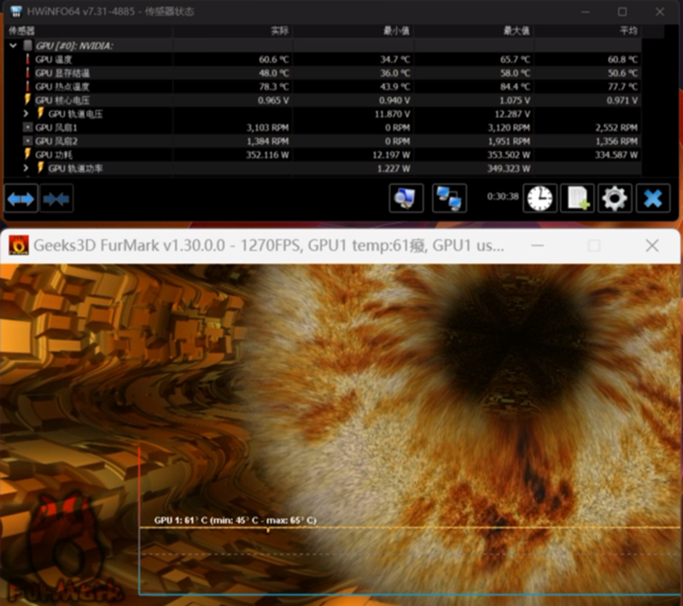This screenshot has height=606, width=683.
Task: Close sensors with the blue X icon
Action: (653, 198)
